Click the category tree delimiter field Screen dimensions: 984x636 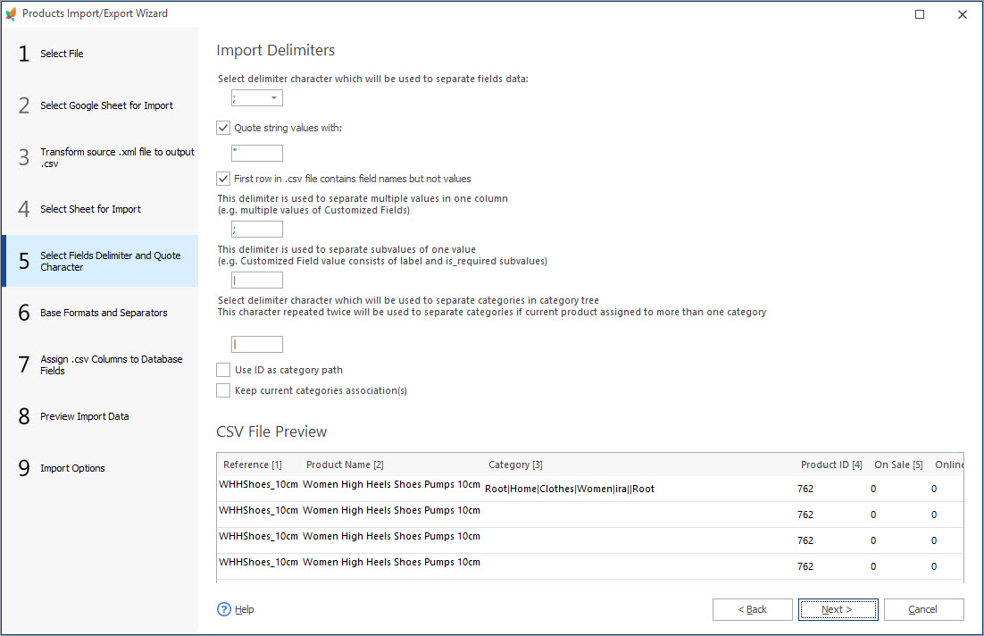[x=257, y=344]
